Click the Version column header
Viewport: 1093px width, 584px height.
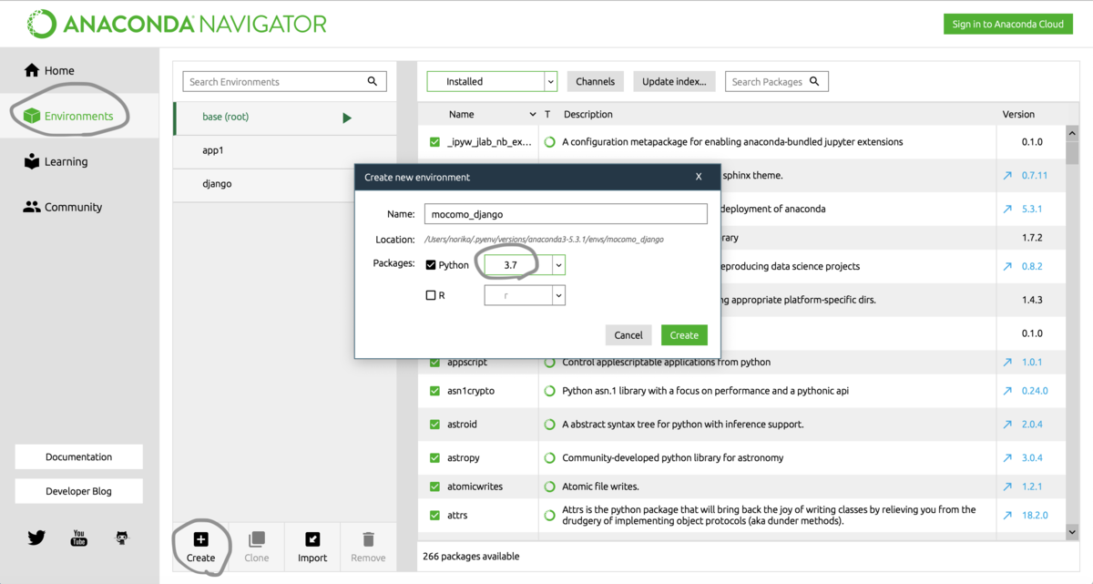pos(1018,115)
